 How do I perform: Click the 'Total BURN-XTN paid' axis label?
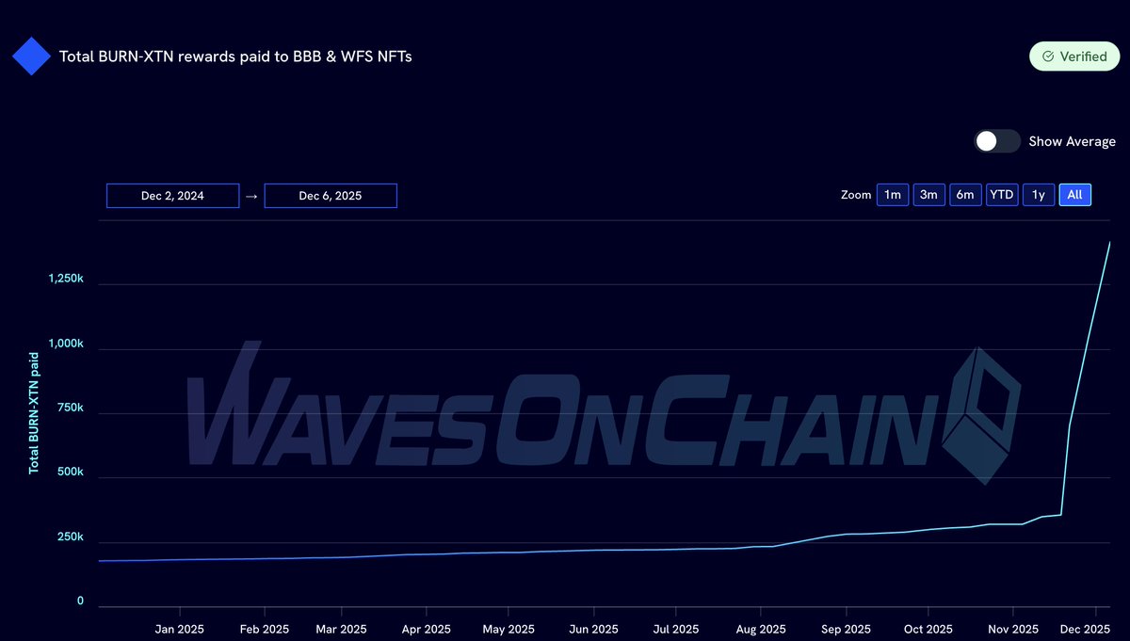[x=34, y=412]
